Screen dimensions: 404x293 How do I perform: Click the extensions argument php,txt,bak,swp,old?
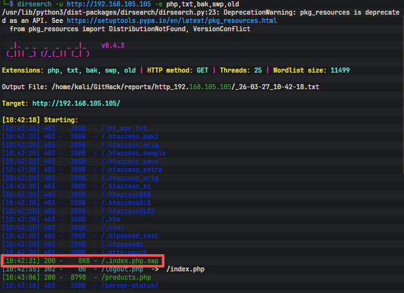203,4
